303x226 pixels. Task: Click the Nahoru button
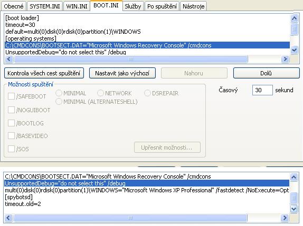(194, 73)
